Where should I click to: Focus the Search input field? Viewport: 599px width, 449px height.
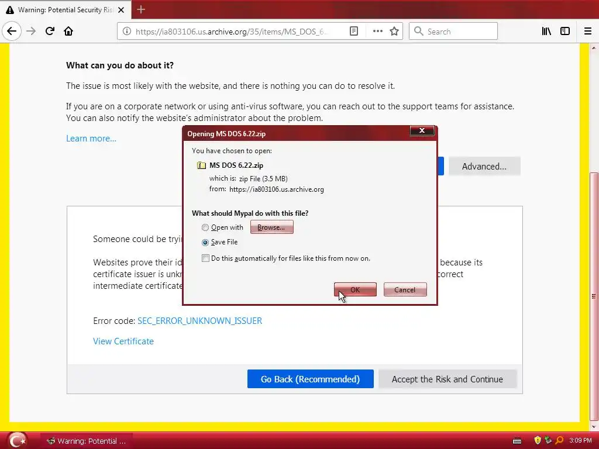pyautogui.click(x=453, y=32)
